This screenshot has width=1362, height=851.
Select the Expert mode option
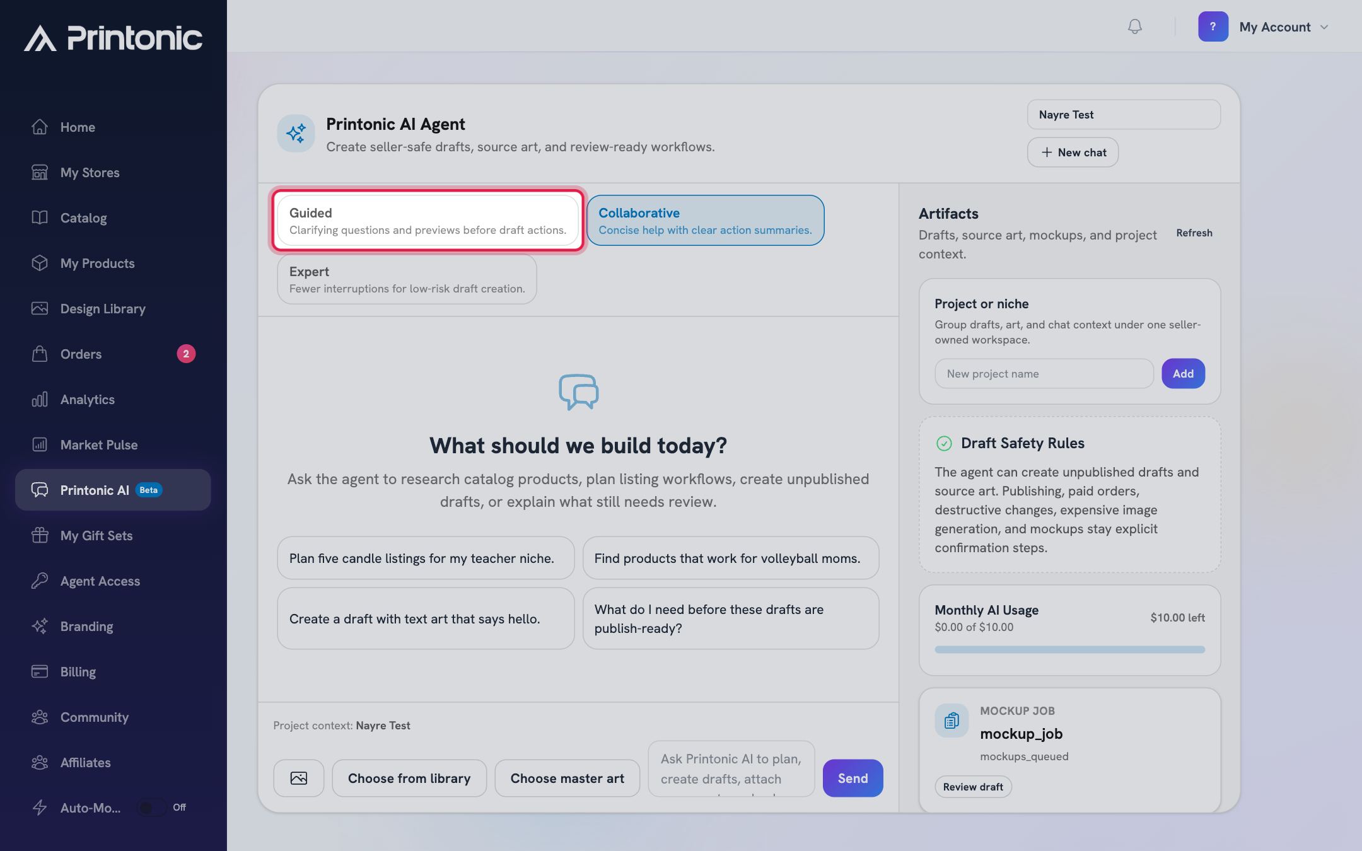coord(407,279)
